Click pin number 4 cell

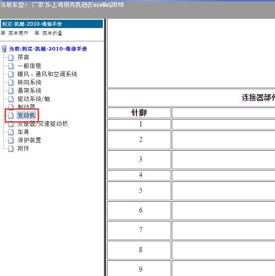pos(139,175)
